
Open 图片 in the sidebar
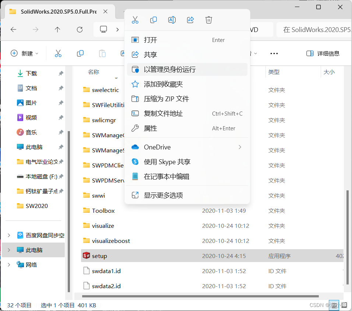(x=31, y=103)
